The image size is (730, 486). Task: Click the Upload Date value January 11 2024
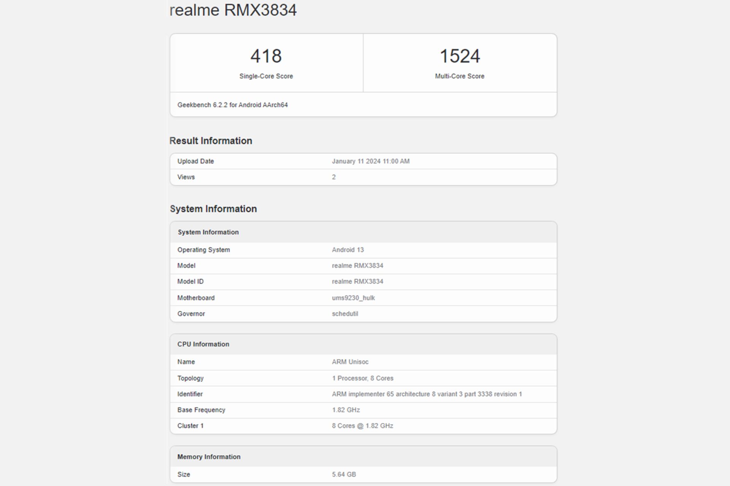(370, 161)
